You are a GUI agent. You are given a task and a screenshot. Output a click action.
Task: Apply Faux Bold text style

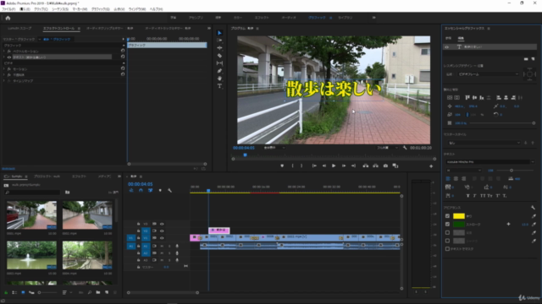coord(467,196)
